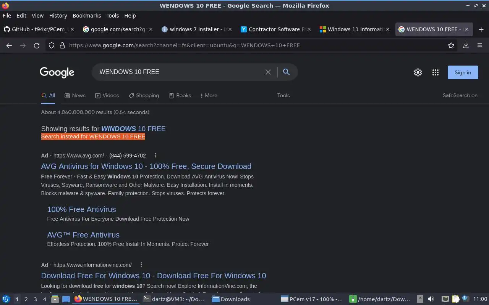Open the File menu

pyautogui.click(x=7, y=16)
